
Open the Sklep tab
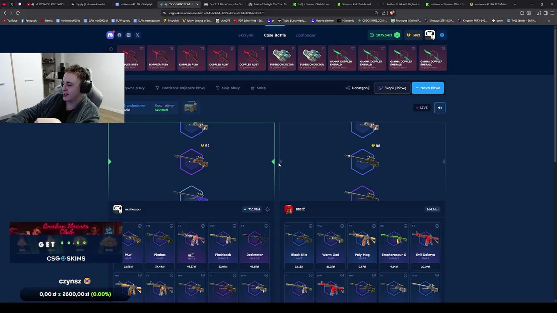pyautogui.click(x=258, y=88)
